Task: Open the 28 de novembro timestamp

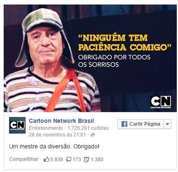Action: pyautogui.click(x=57, y=135)
